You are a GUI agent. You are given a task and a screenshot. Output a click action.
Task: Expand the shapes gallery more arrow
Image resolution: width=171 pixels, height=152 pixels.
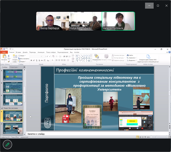click(91, 61)
